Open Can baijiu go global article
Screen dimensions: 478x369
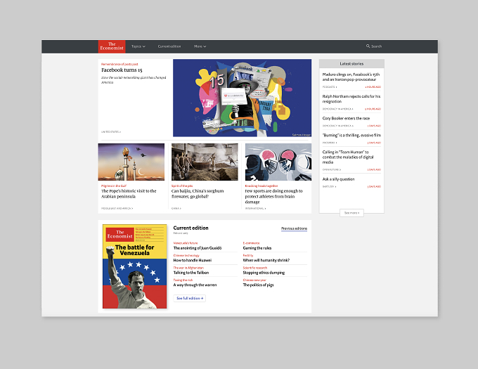pyautogui.click(x=198, y=193)
